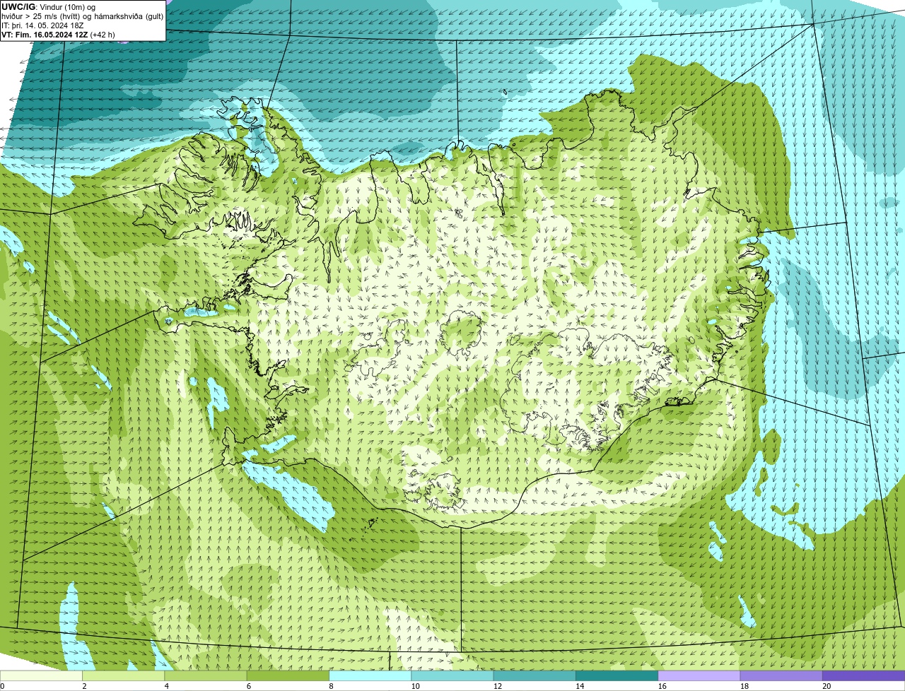Click the pale yellow 0–2 m/s legend swatch
The image size is (905, 691).
point(41,675)
